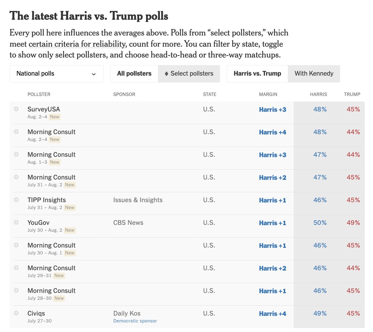Viewport: 373px width, 332px height.
Task: Click Harris +3 margin in SurveyUSA row
Action: point(273,109)
